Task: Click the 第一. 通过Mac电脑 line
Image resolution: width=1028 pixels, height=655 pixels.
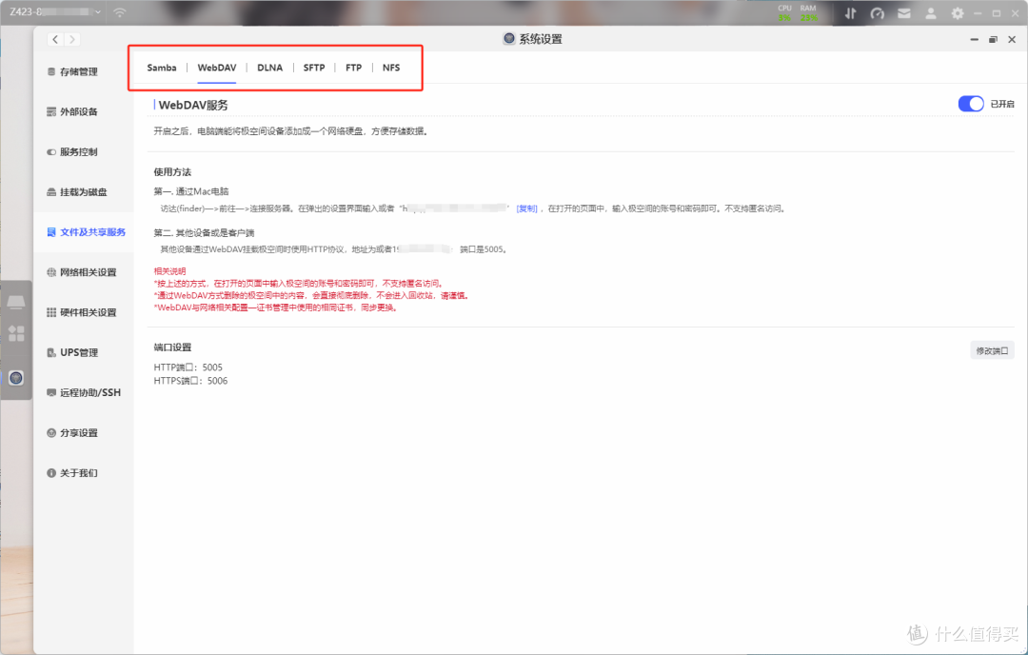Action: (191, 191)
